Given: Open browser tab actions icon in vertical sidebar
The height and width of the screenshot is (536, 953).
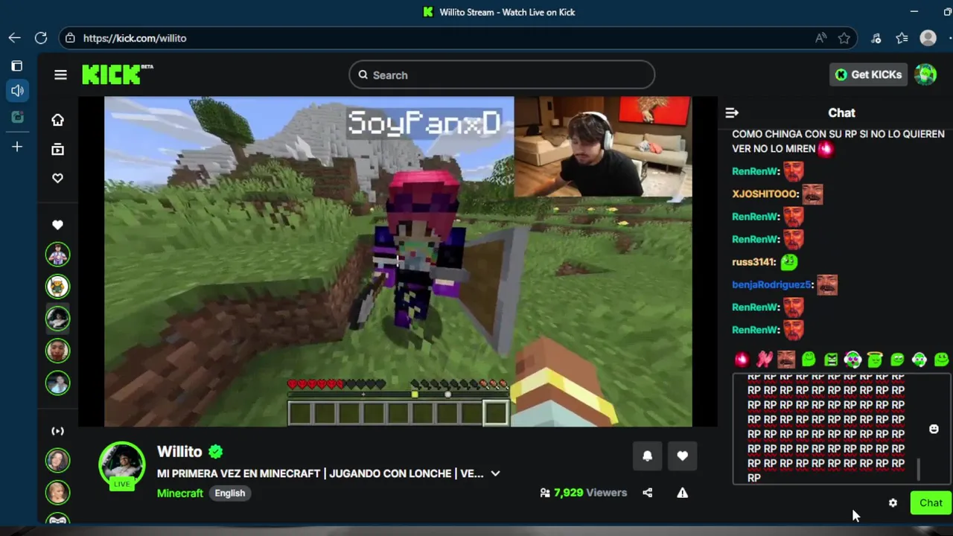Looking at the screenshot, I should (x=17, y=66).
